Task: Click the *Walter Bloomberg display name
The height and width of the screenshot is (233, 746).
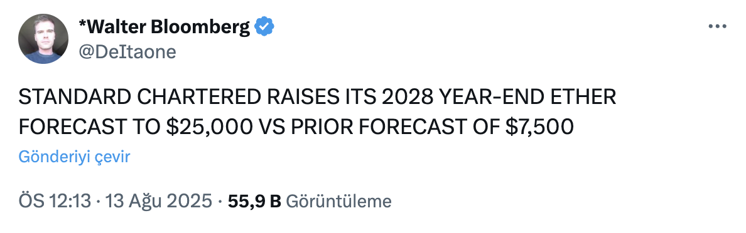Action: click(x=164, y=28)
